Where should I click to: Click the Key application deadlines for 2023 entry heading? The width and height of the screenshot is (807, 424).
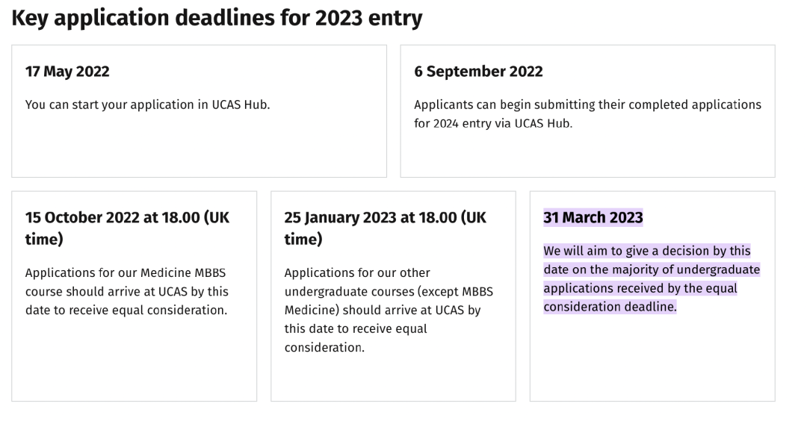[217, 18]
